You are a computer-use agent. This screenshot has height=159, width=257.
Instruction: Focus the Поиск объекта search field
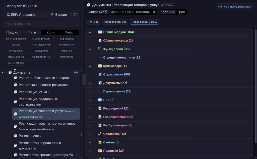click(x=41, y=24)
